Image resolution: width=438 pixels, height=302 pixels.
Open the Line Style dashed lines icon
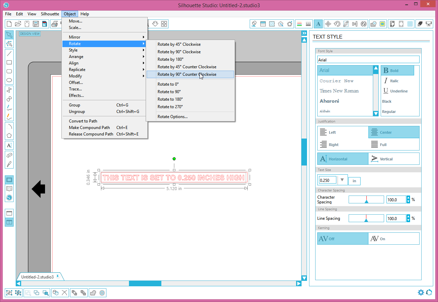click(x=308, y=24)
